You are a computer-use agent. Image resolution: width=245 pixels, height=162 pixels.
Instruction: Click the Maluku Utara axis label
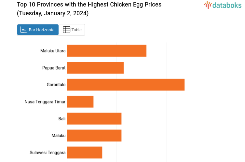click(x=53, y=51)
